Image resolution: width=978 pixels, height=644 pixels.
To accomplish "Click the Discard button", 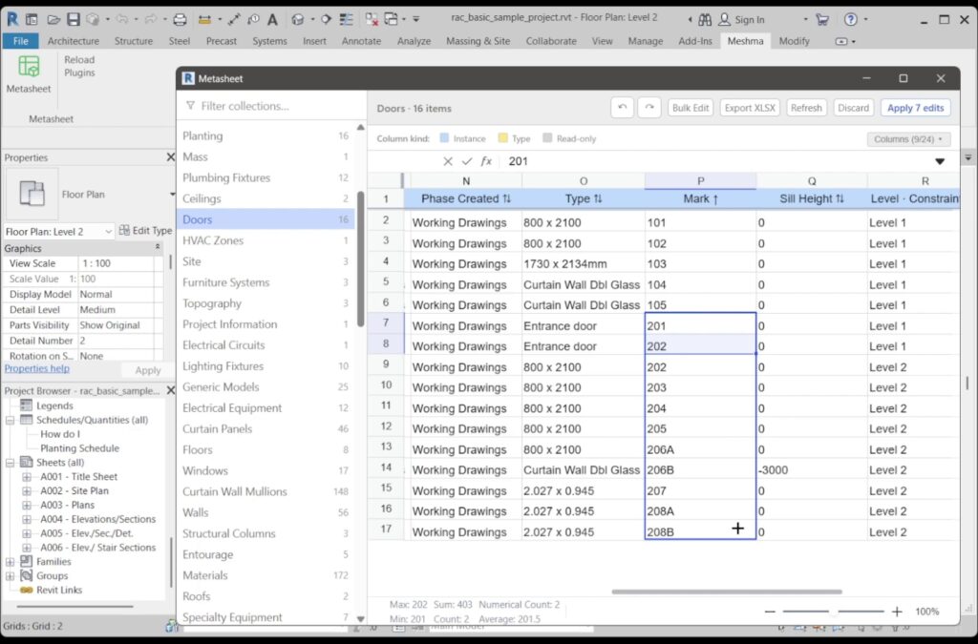I will click(x=853, y=108).
